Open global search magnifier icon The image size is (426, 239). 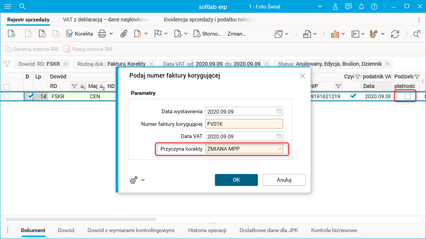pos(23,7)
